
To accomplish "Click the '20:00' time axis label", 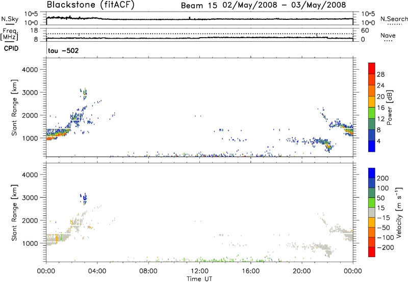I will click(x=302, y=271).
